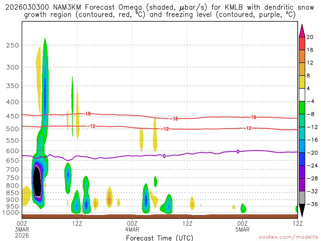
Task: Click the 850 pressure level label
Action: click(x=13, y=193)
